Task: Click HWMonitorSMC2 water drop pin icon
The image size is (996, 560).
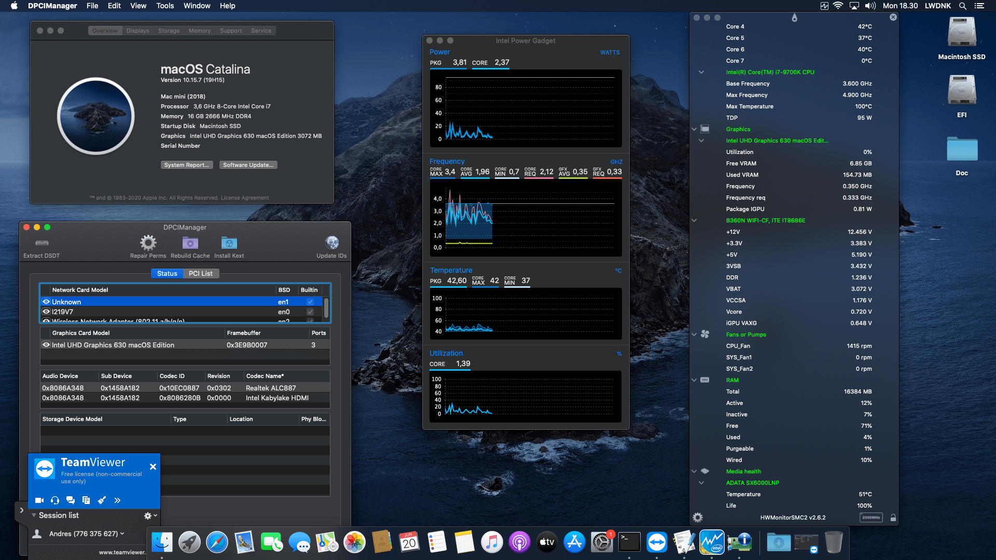Action: (x=794, y=18)
